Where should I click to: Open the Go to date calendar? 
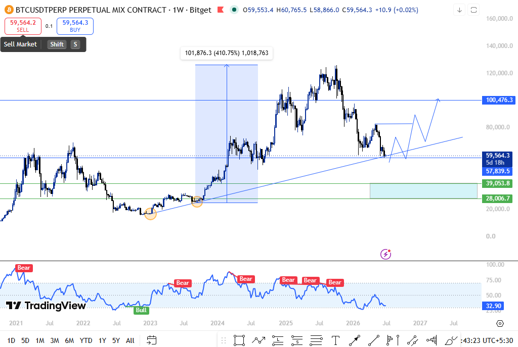click(152, 340)
